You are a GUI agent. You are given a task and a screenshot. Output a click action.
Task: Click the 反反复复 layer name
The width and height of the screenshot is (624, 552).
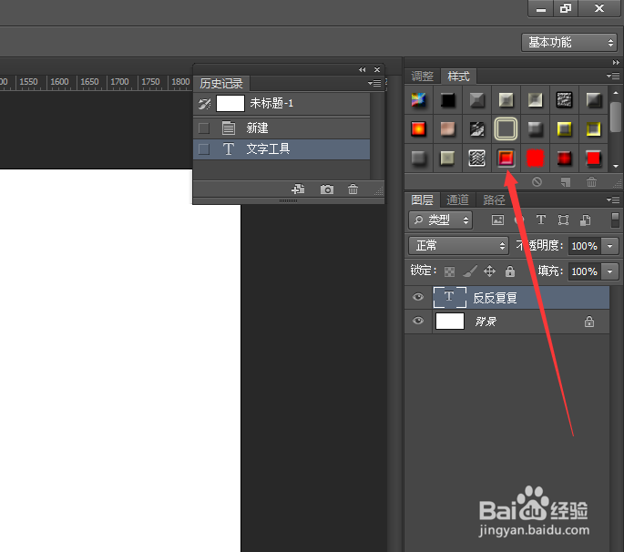[495, 298]
